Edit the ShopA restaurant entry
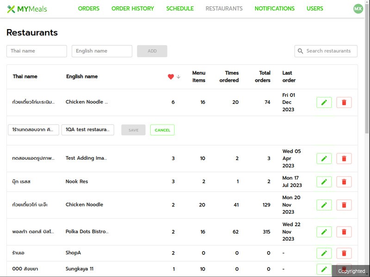The height and width of the screenshot is (277, 370). [324, 253]
